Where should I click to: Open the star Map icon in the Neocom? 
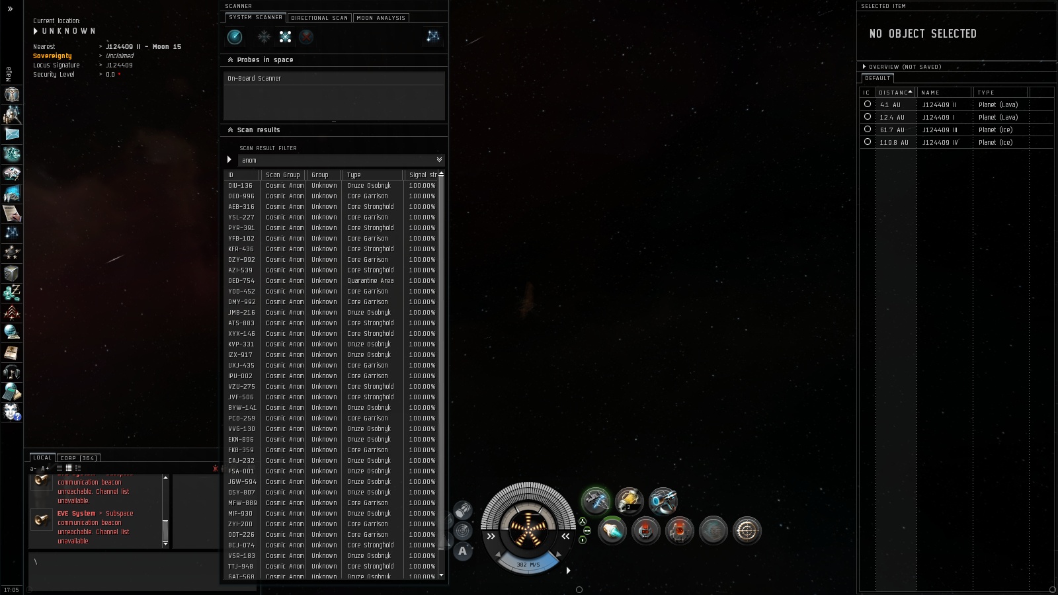coord(12,233)
